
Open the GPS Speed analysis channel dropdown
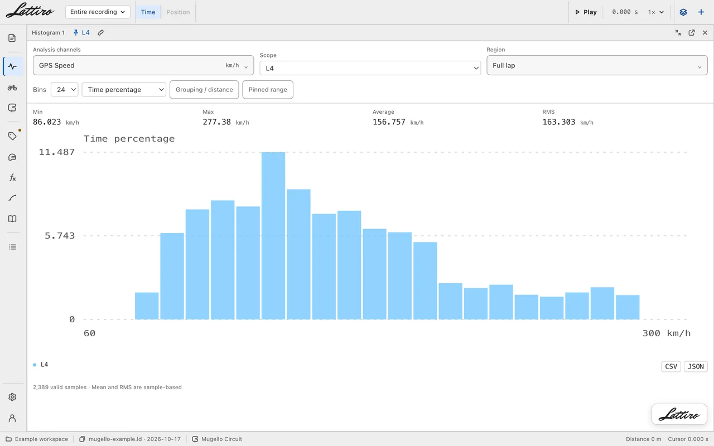point(143,65)
